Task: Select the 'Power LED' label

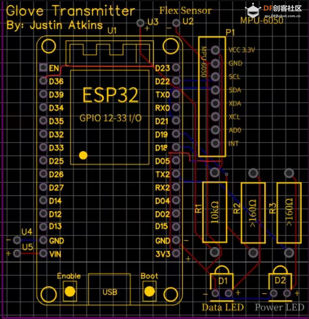Action: tap(280, 307)
